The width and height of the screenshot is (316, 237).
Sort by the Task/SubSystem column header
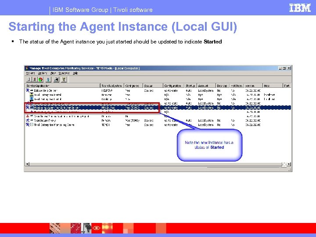click(x=112, y=86)
